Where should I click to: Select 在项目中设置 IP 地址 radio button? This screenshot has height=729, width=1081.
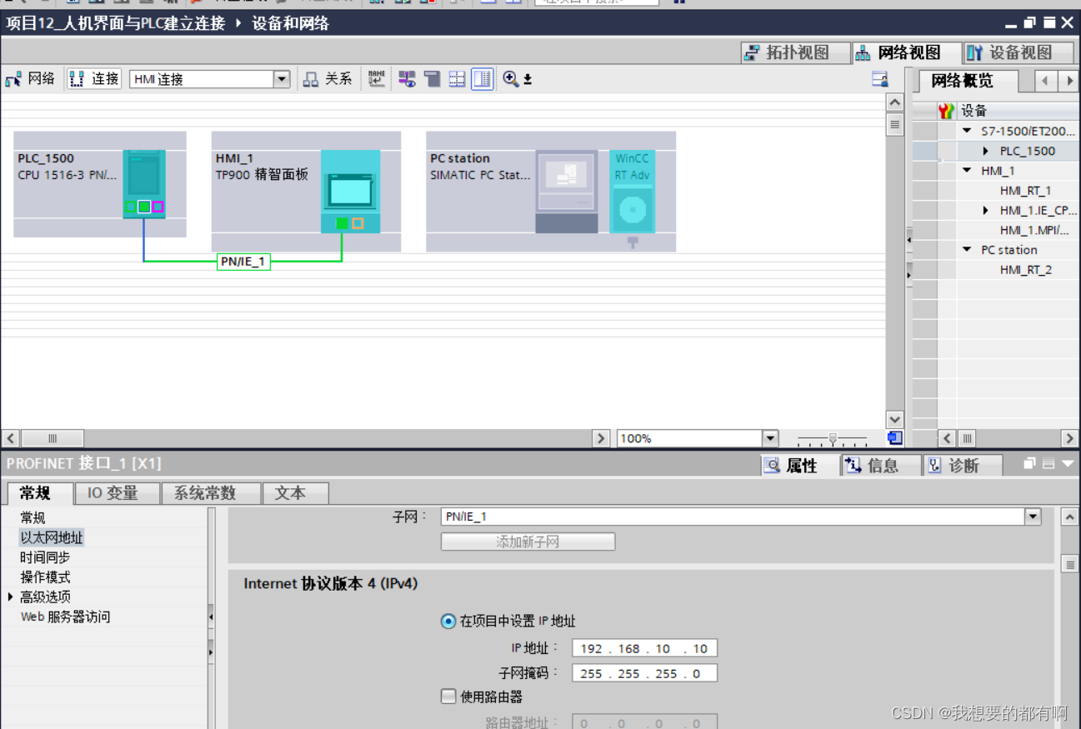pyautogui.click(x=448, y=622)
